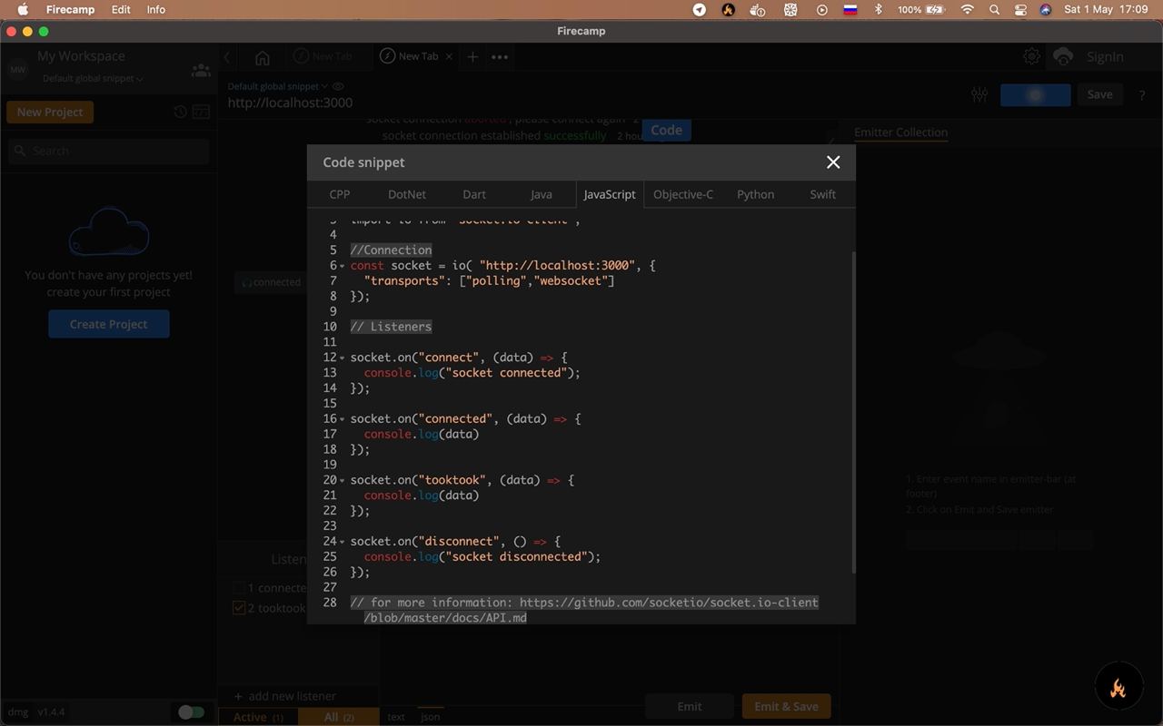Uncheck the tooktook listener checkbox
The width and height of the screenshot is (1163, 726).
point(239,608)
